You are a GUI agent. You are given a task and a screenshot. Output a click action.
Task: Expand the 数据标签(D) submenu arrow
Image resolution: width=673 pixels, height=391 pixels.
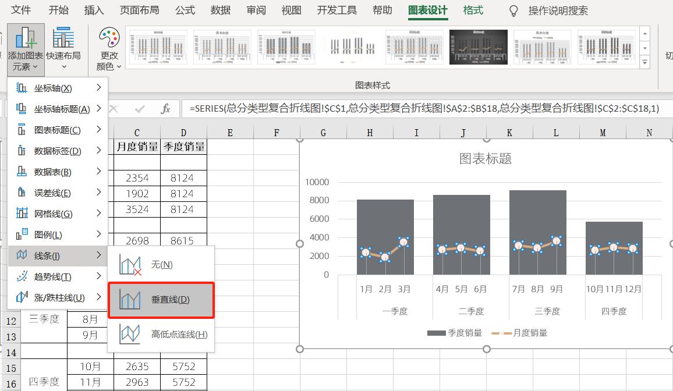[99, 151]
